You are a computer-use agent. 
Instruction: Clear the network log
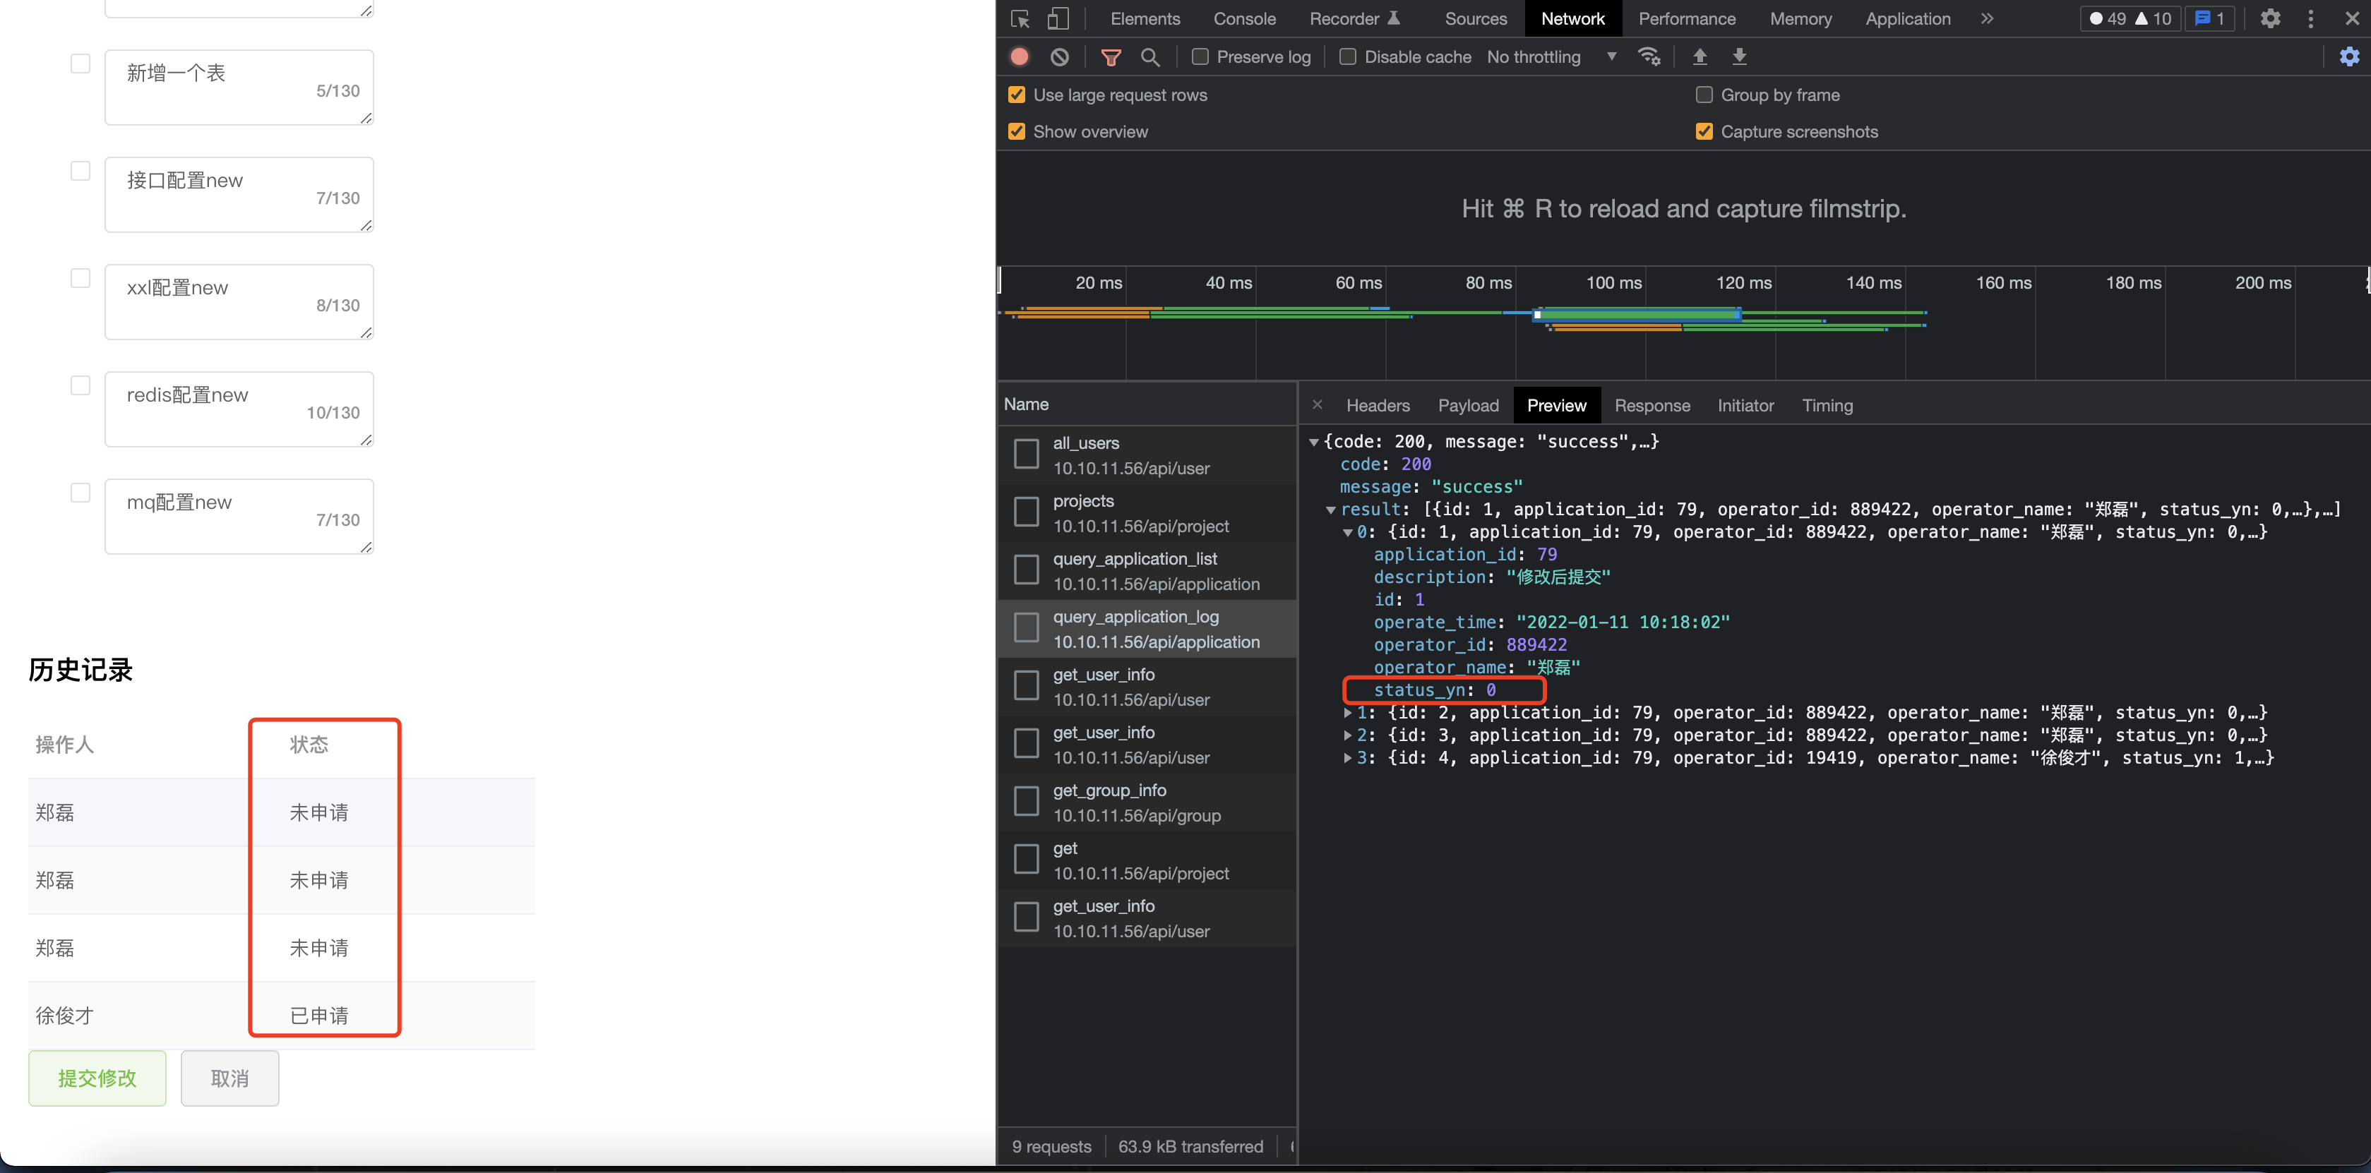1059,57
